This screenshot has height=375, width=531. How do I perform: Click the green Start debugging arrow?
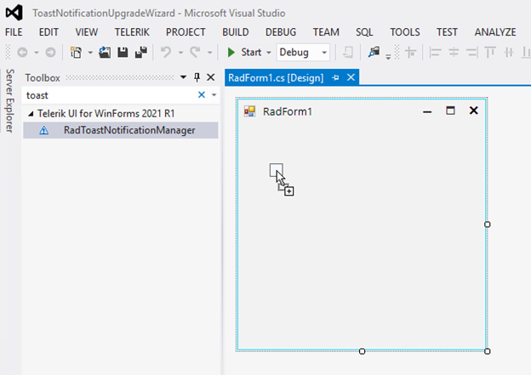231,53
